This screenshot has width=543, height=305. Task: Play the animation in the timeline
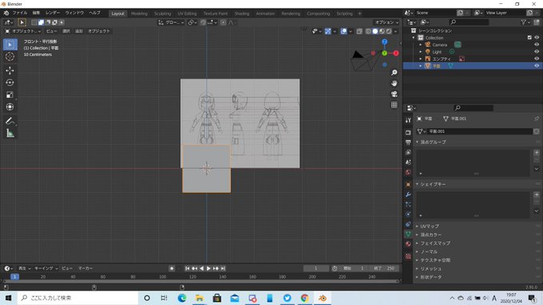pyautogui.click(x=208, y=268)
